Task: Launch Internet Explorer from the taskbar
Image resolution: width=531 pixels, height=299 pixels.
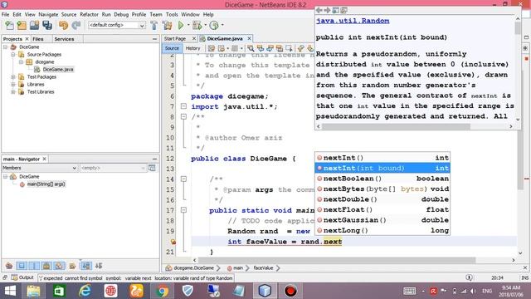Action: 85,291
